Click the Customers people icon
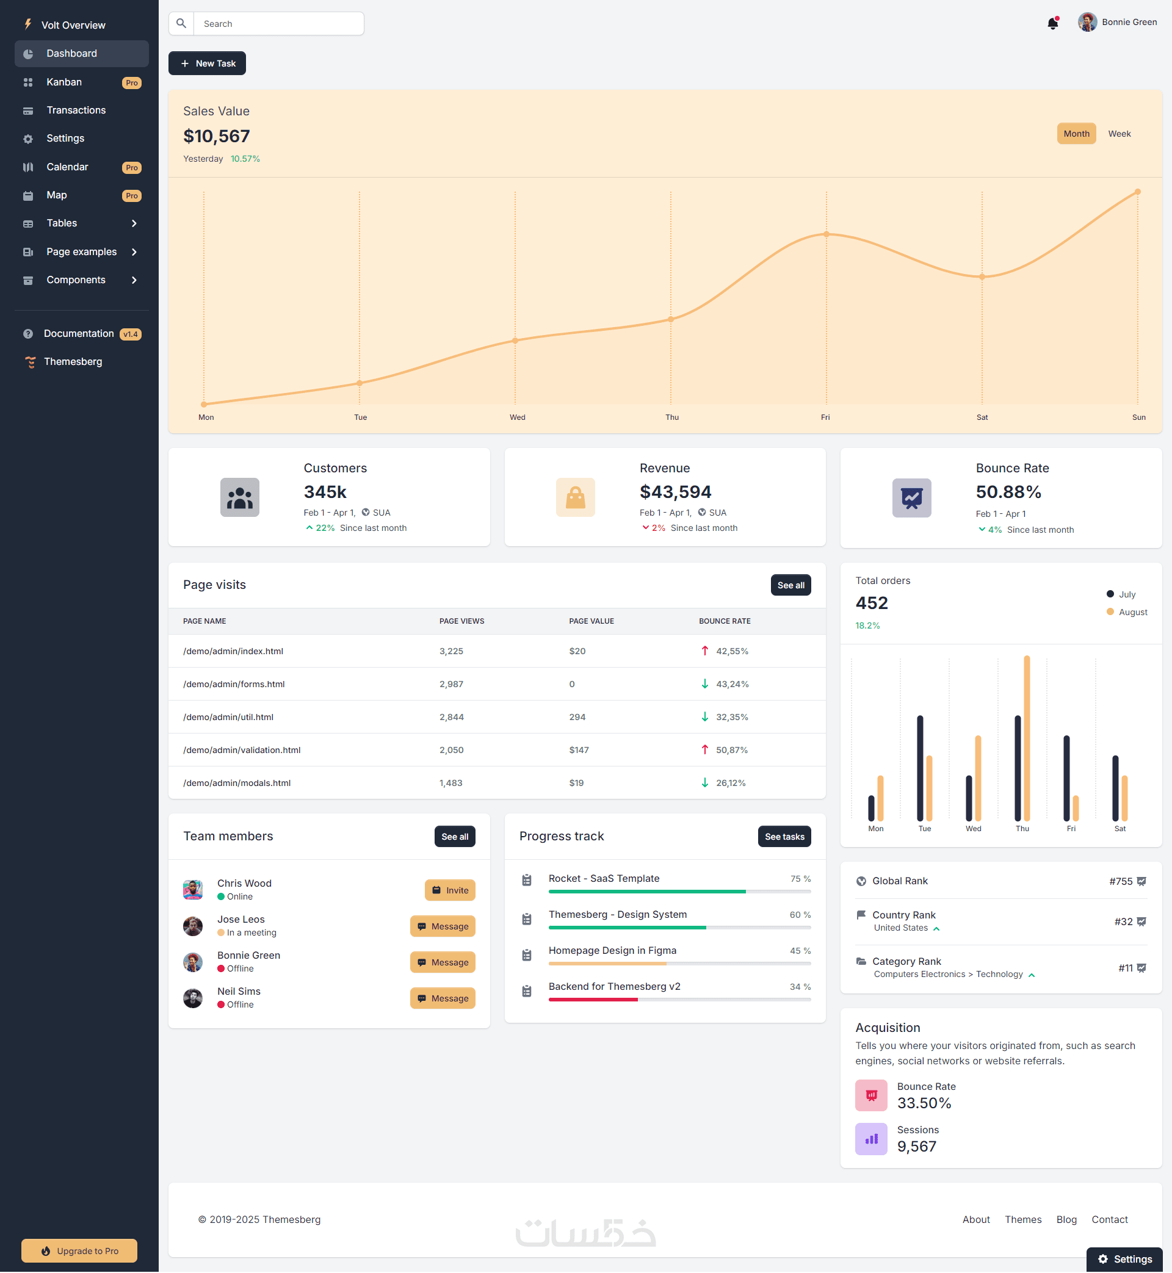 pyautogui.click(x=240, y=497)
